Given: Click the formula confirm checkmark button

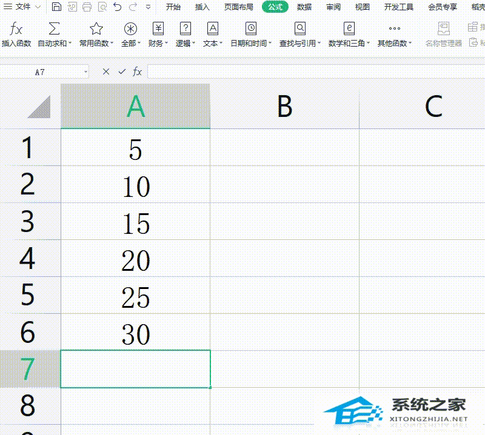Looking at the screenshot, I should click(x=120, y=71).
